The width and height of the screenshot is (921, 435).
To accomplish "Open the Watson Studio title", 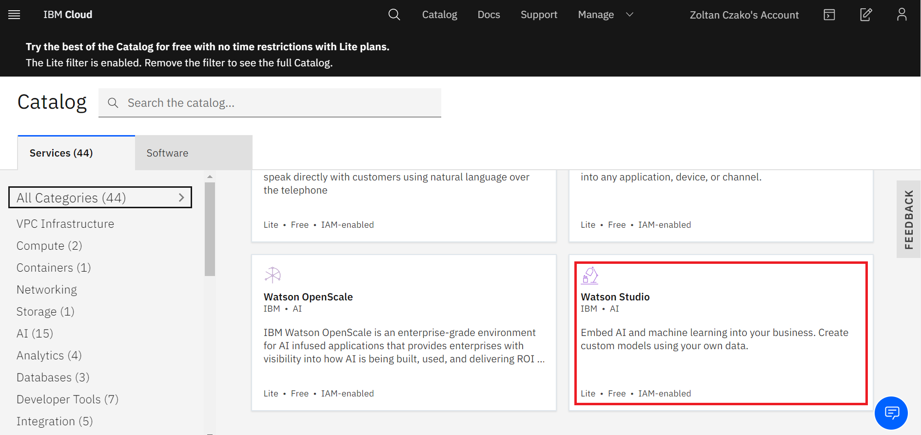I will [615, 297].
